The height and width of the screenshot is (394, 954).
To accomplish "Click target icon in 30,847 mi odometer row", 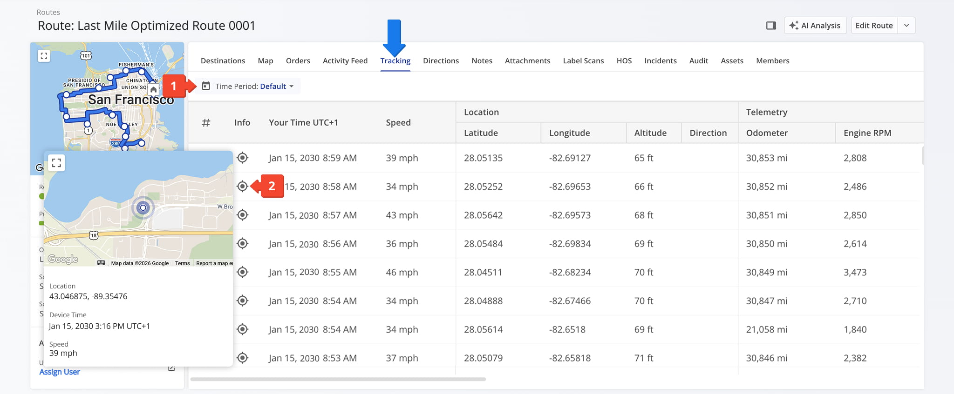I will point(242,301).
